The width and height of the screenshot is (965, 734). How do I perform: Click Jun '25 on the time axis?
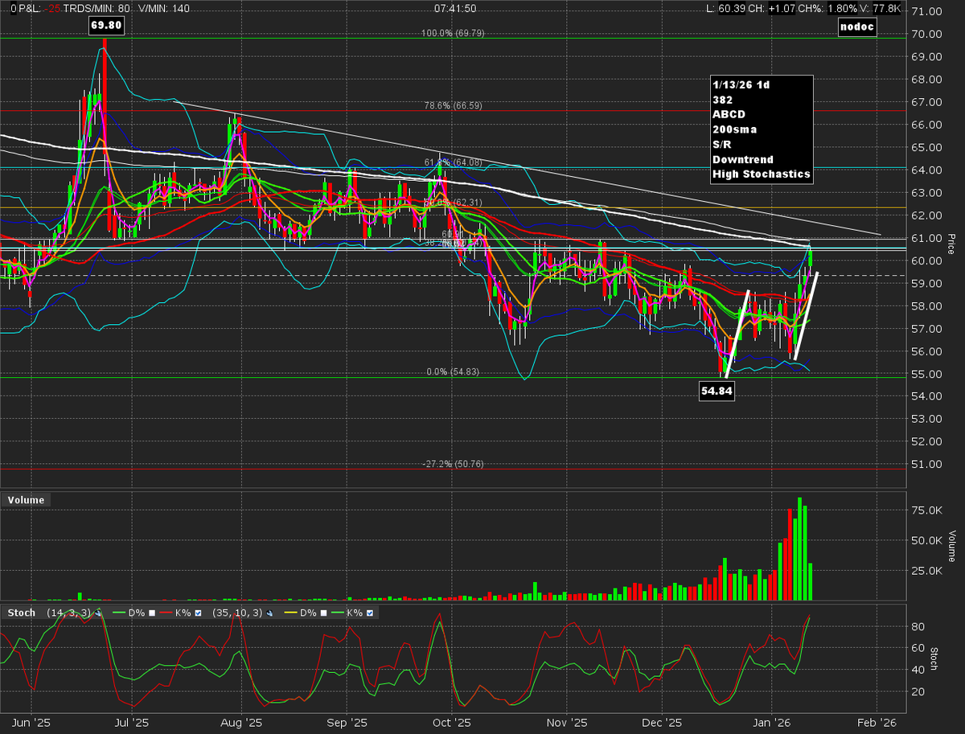(32, 722)
